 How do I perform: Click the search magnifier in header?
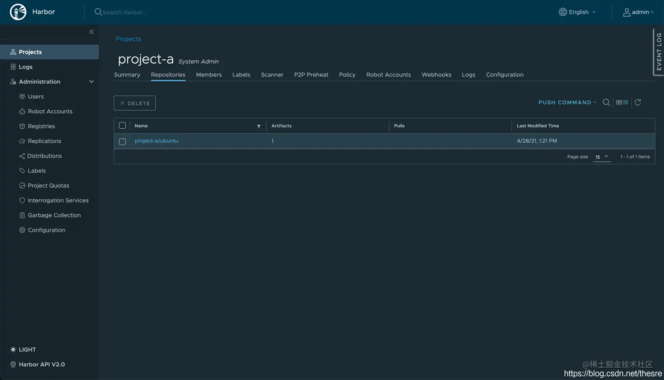click(x=98, y=12)
